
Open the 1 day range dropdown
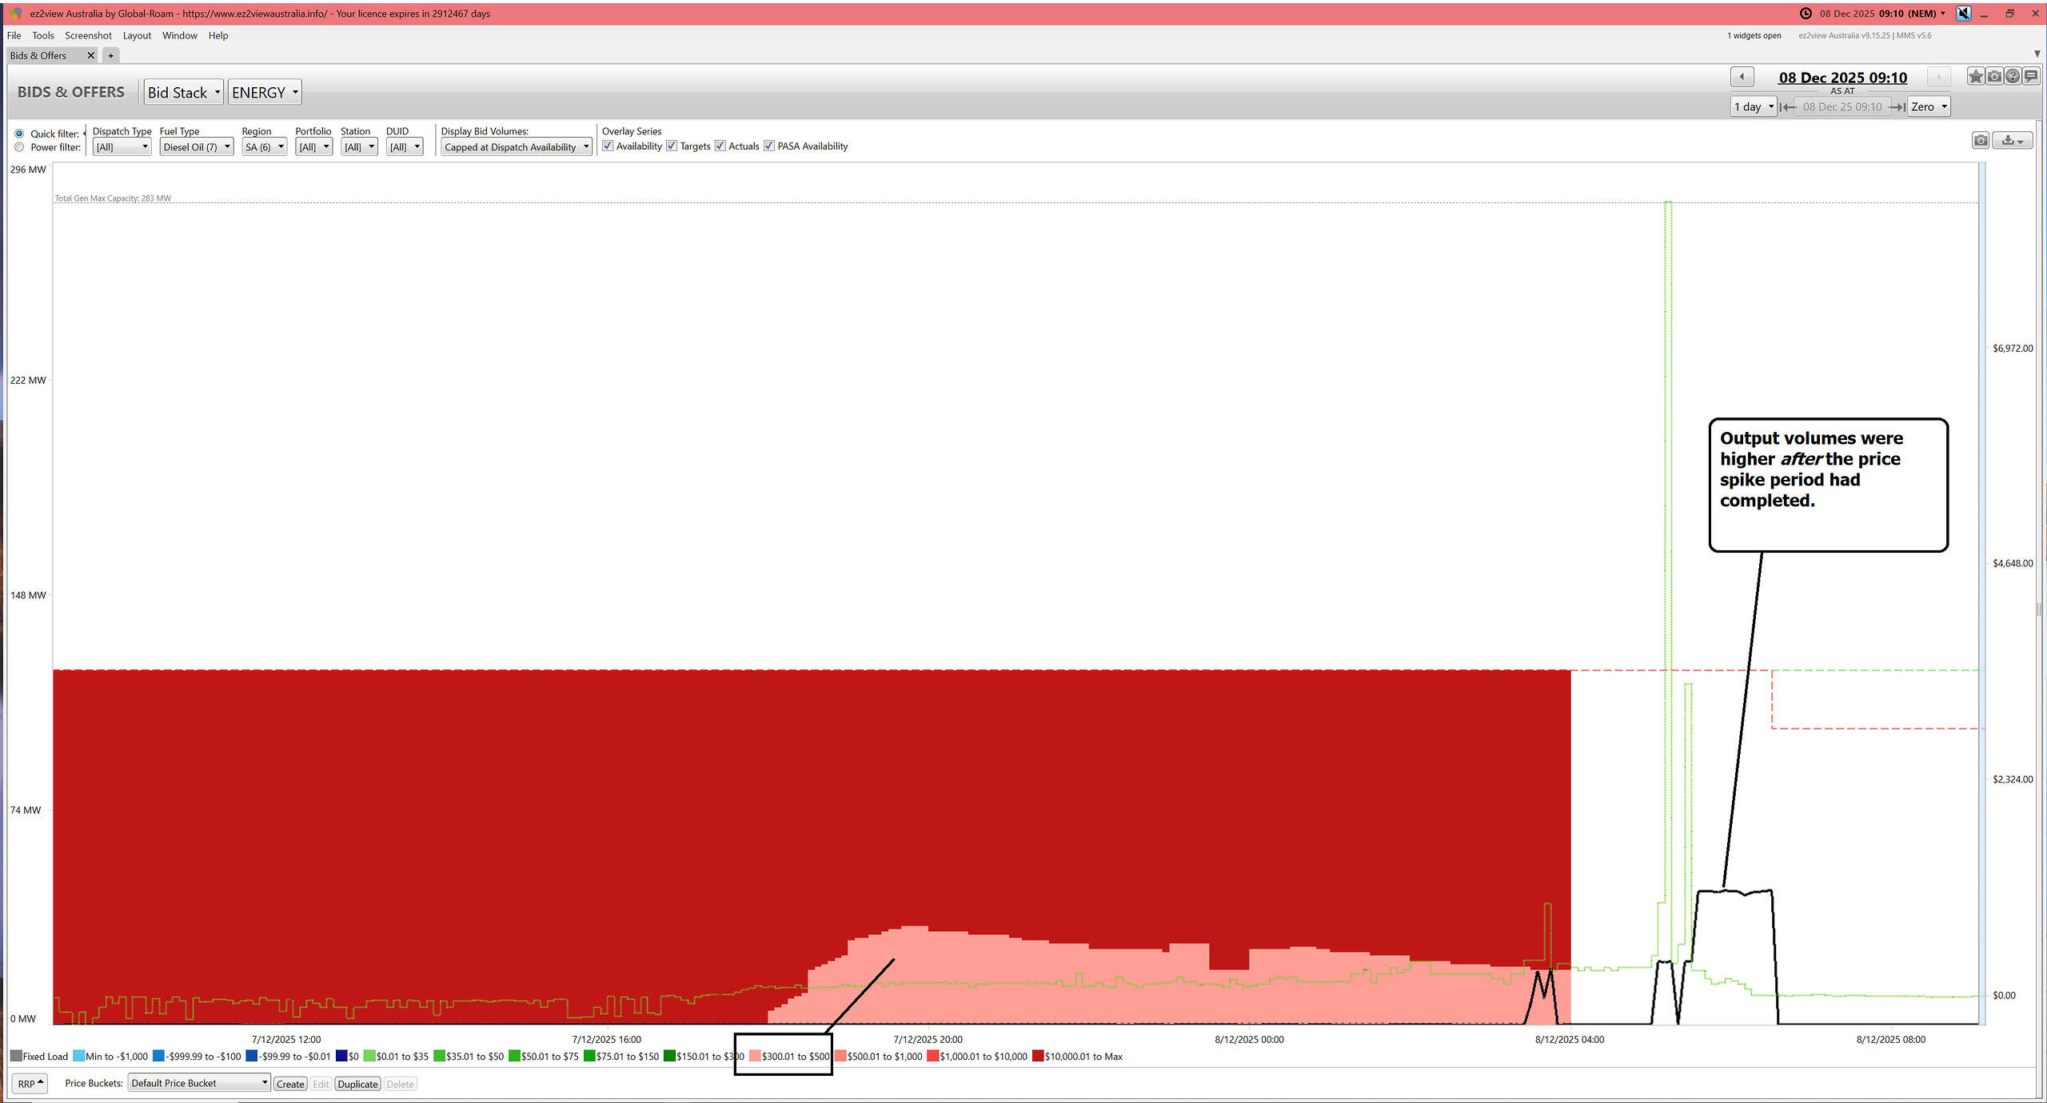pyautogui.click(x=1754, y=107)
